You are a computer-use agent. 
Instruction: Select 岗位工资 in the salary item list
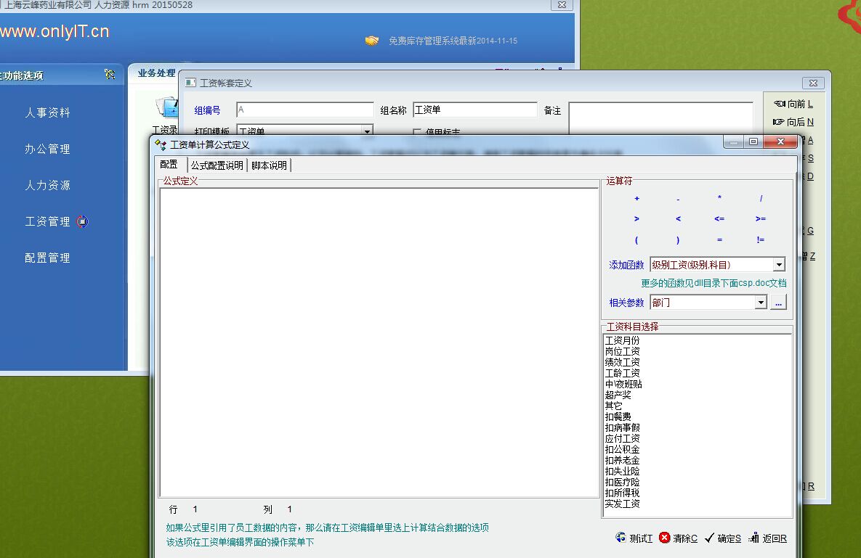coord(622,351)
